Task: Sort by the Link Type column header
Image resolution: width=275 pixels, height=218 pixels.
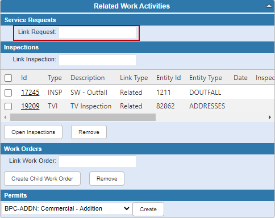Action: point(134,78)
